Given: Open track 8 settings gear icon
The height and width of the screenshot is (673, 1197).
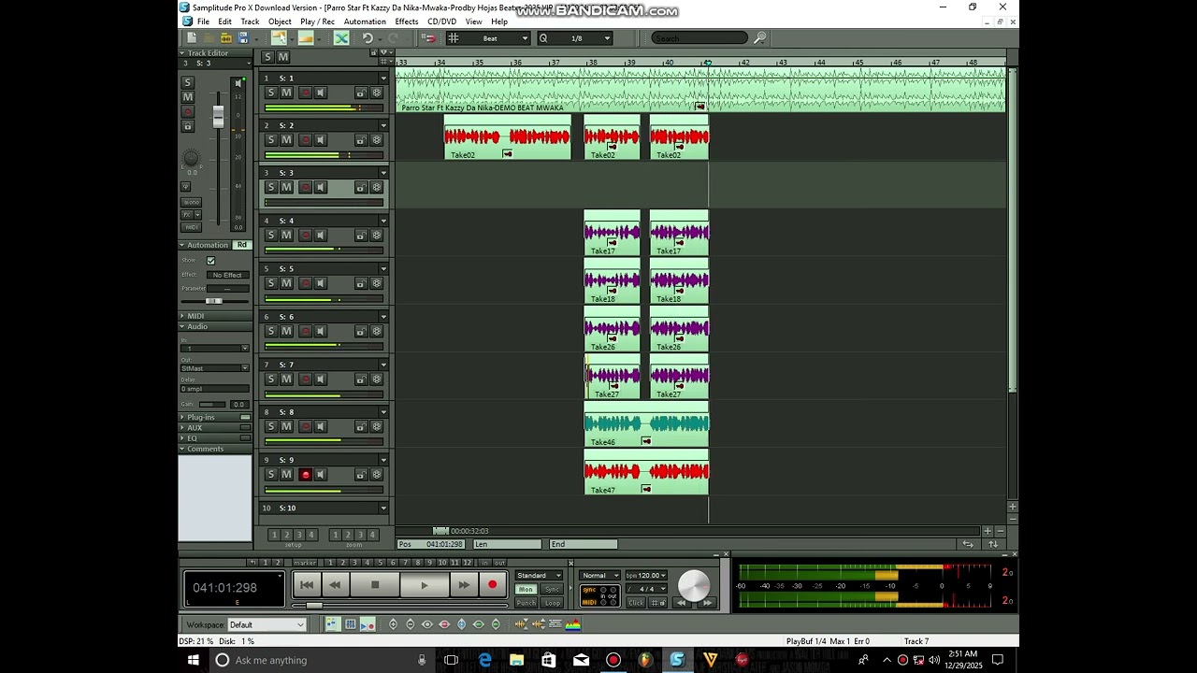Looking at the screenshot, I should point(377,427).
